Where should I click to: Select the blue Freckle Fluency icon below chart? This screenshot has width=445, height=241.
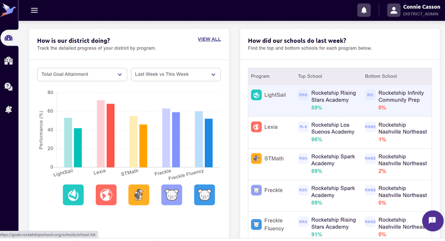pos(204,195)
